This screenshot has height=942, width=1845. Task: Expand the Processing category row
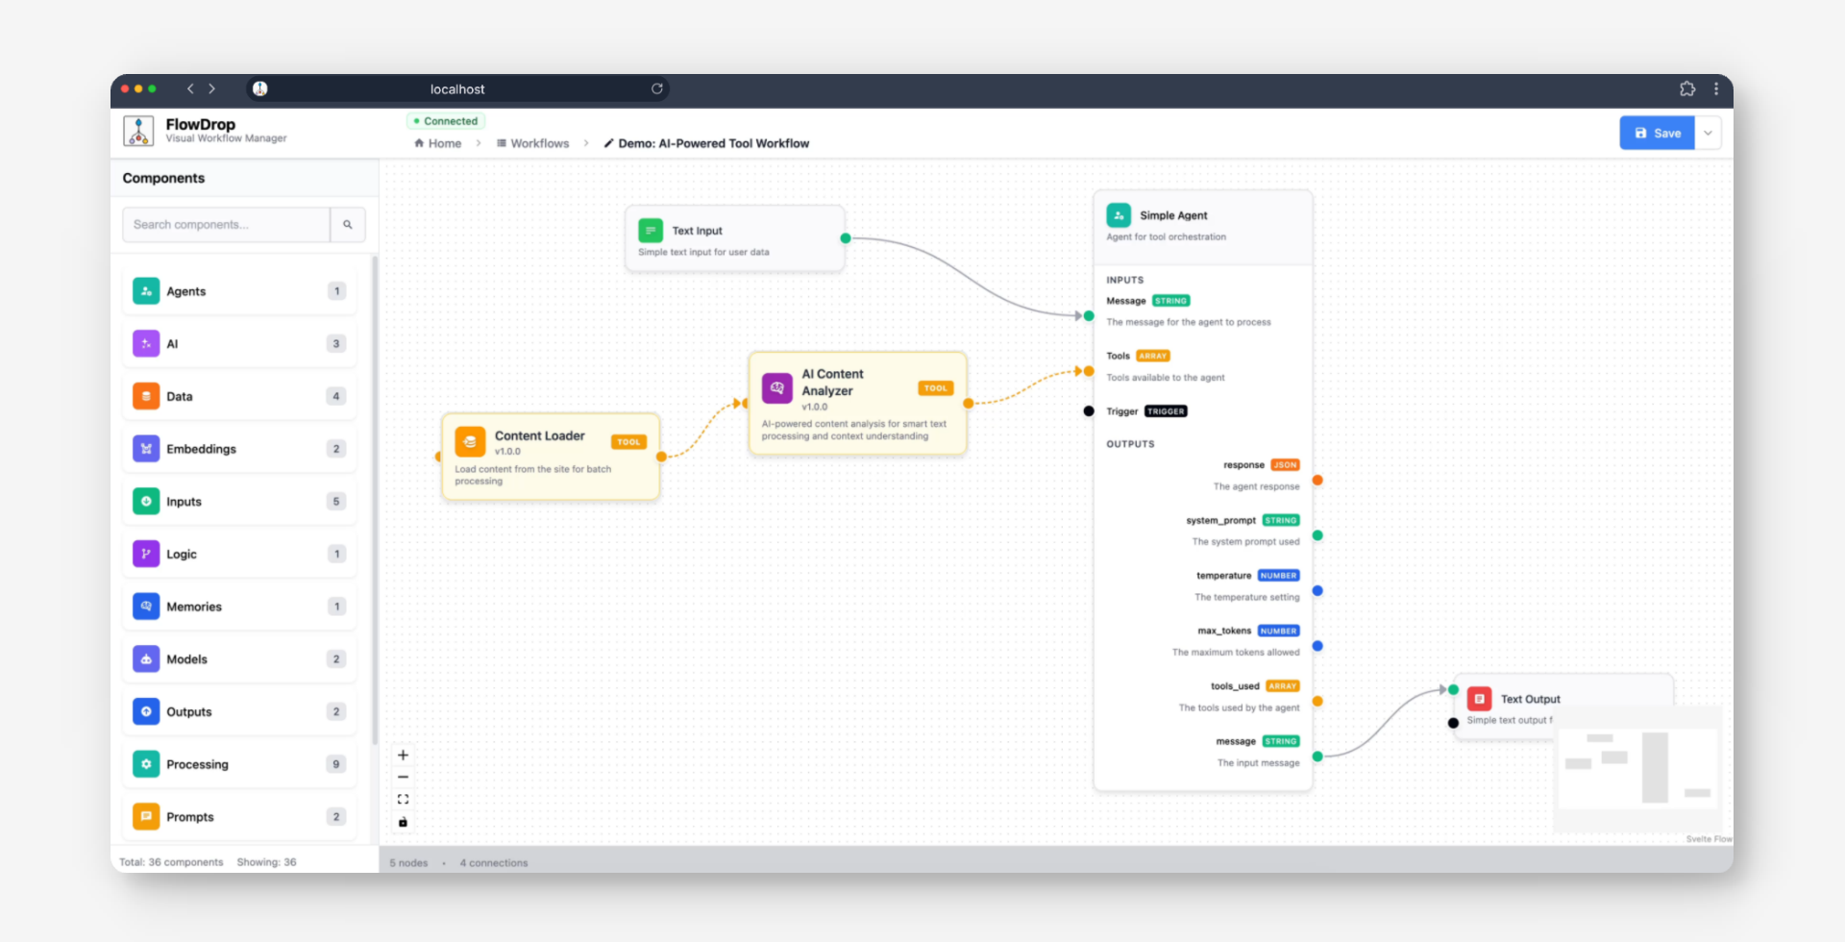coord(239,764)
